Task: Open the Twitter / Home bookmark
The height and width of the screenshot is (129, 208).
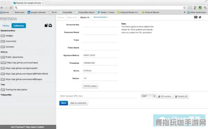Action: point(106,12)
